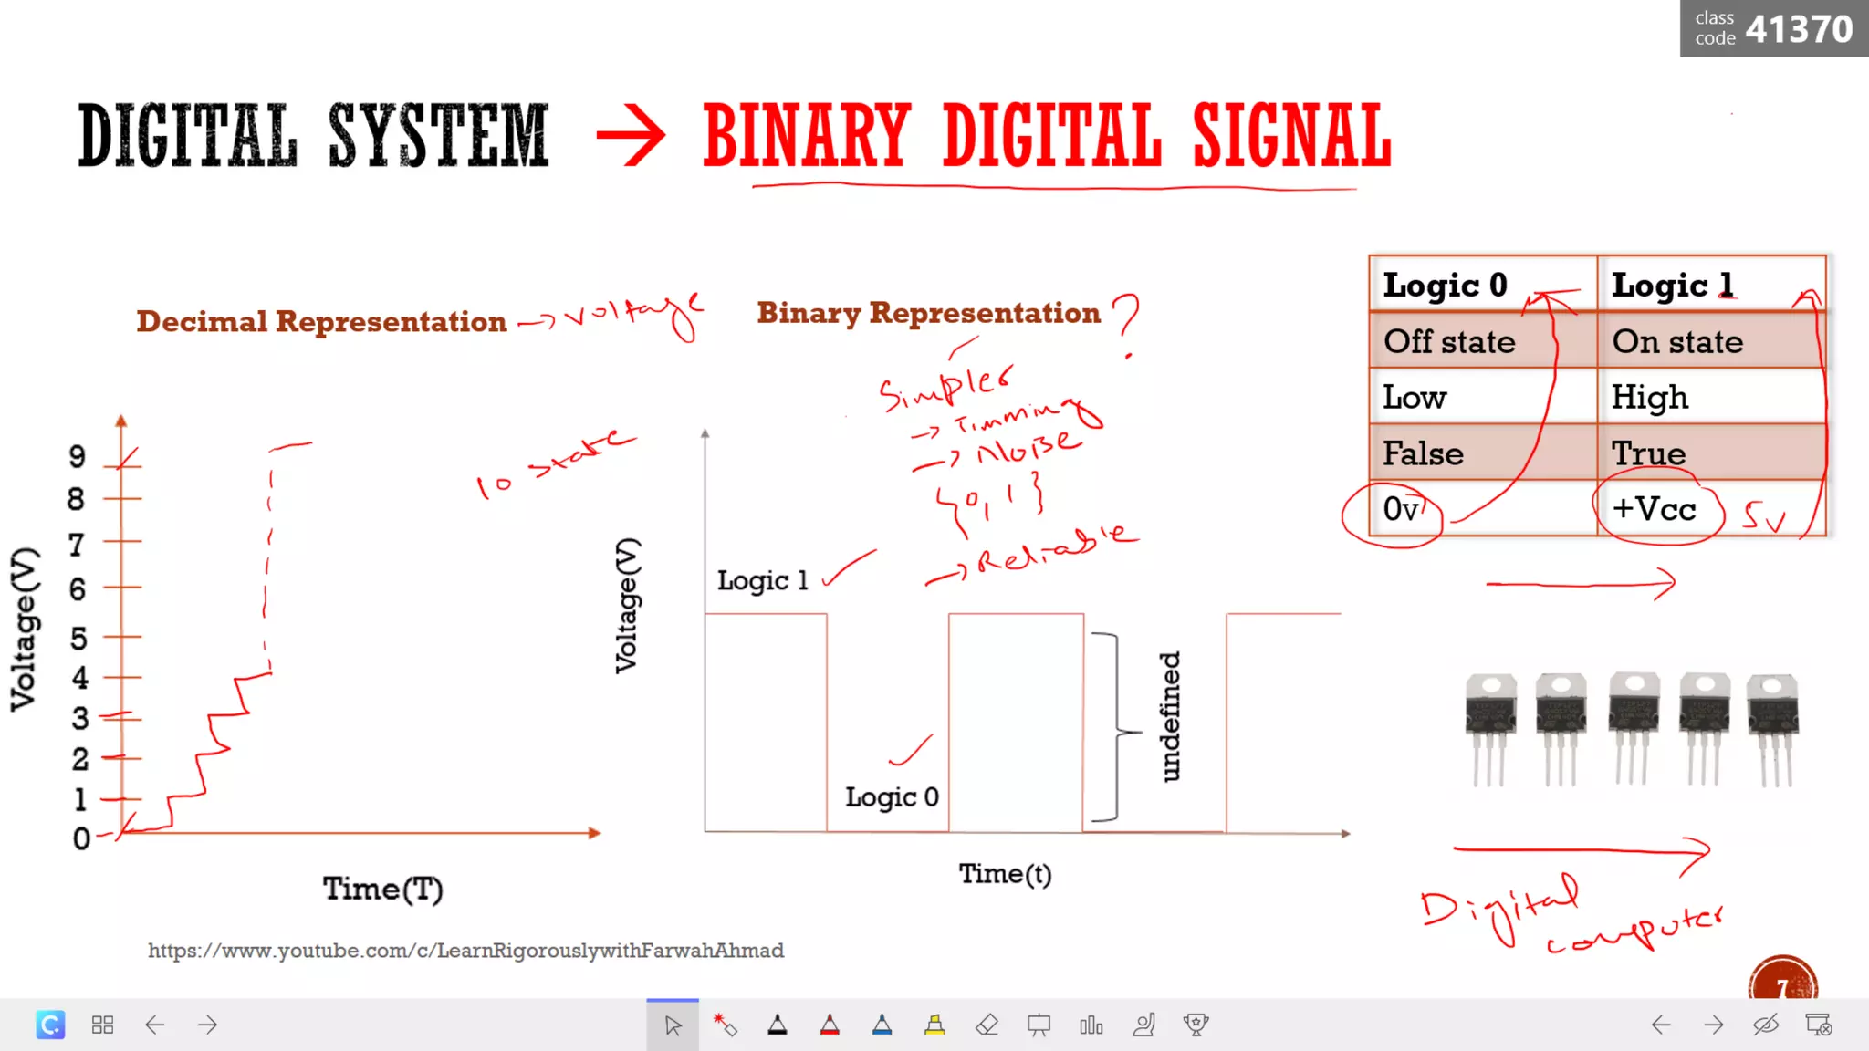Click the "On state" table cell
1869x1051 pixels.
pos(1711,341)
